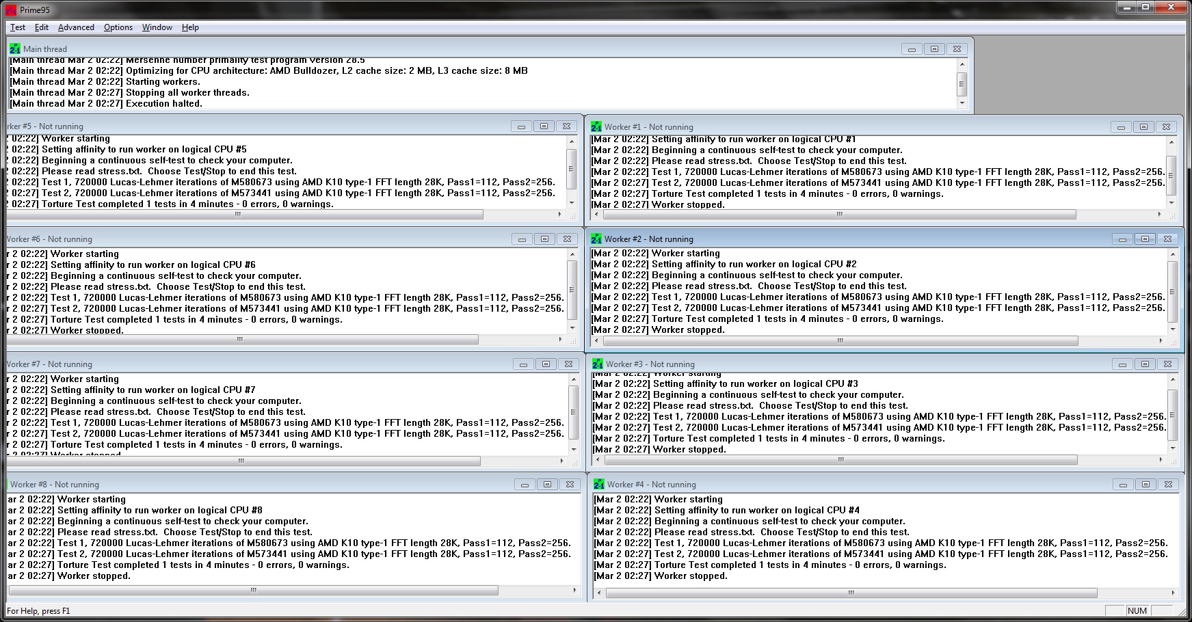Close the Worker #5 window

tap(566, 126)
